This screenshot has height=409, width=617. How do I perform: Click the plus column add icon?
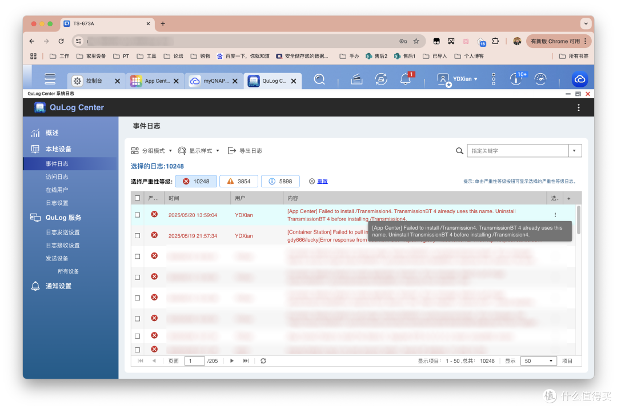pyautogui.click(x=568, y=198)
